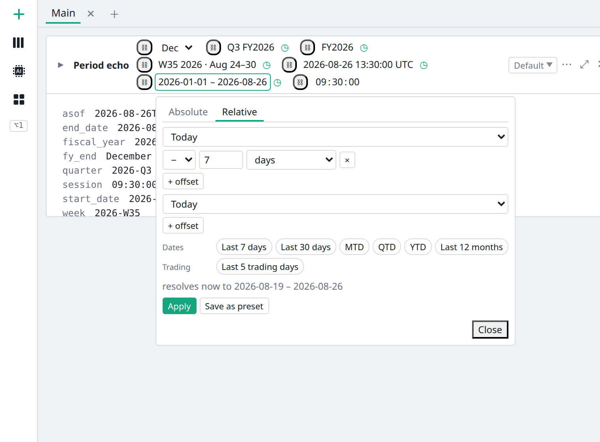600x442 pixels.
Task: Open the second Today anchor dropdown
Action: tap(336, 204)
